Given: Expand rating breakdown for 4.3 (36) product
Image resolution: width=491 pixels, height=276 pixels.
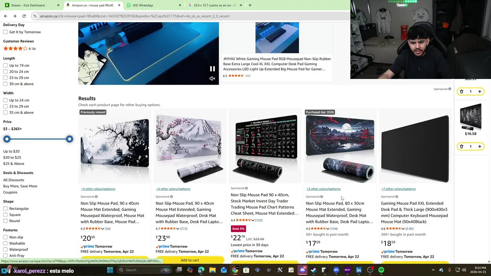Looking at the screenshot, I should (x=102, y=229).
